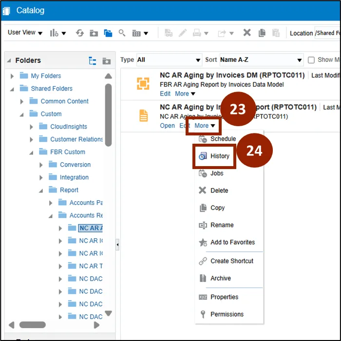The width and height of the screenshot is (341, 341).
Task: Collapse the Folders panel header
Action: (9, 61)
